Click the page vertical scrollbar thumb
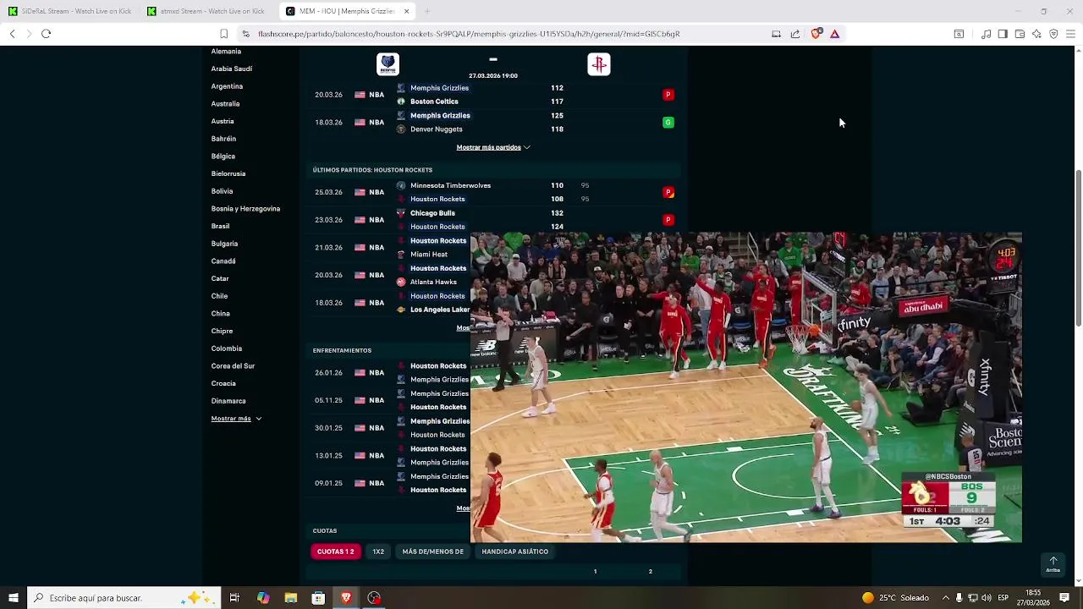 point(1078,248)
